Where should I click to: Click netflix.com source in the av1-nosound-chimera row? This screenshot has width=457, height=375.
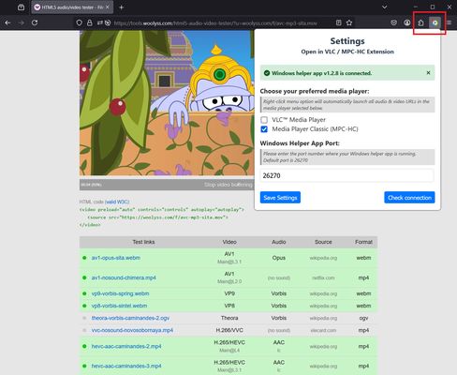pyautogui.click(x=323, y=277)
